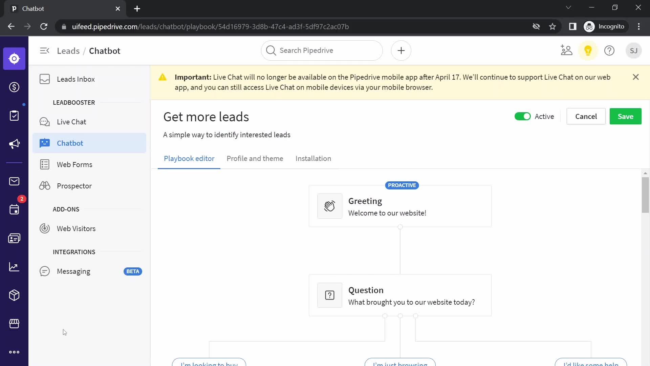The image size is (650, 366).
Task: Open Web Visitors in the sidebar
Action: pos(89,228)
